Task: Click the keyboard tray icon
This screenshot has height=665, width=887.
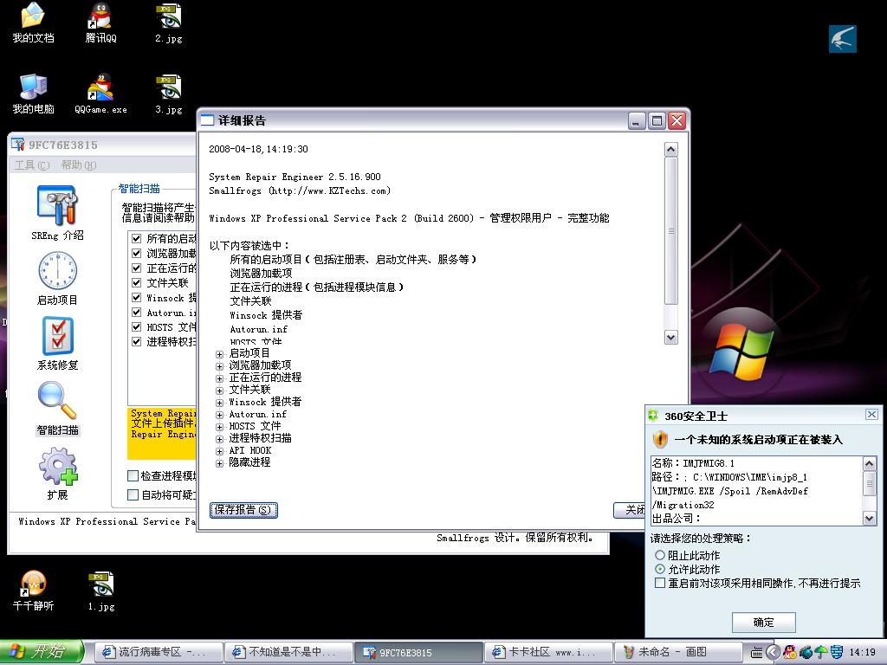Action: point(756,653)
